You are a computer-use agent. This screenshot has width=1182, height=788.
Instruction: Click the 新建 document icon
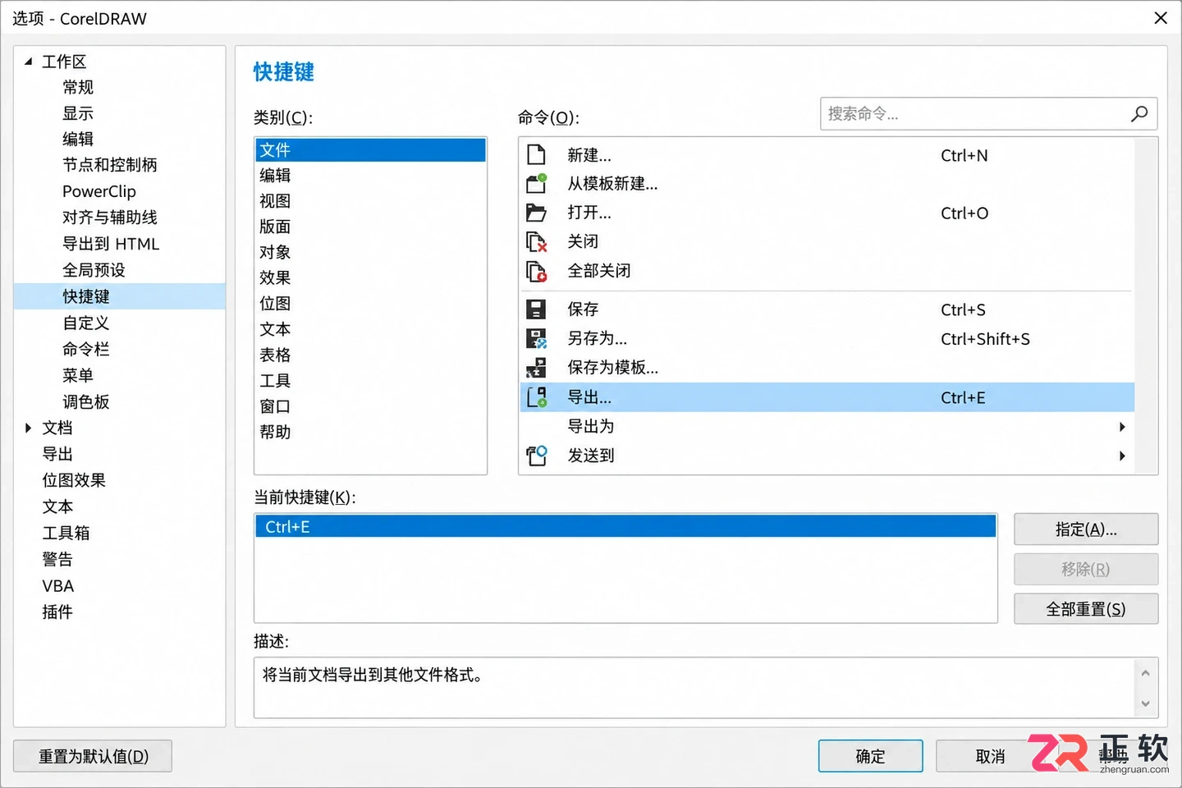(x=536, y=155)
